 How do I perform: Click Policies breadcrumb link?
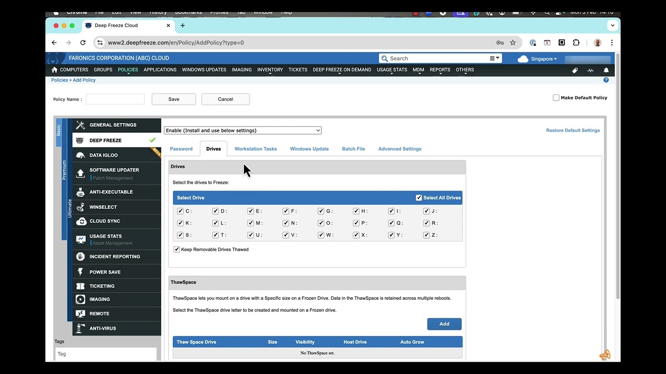point(59,80)
